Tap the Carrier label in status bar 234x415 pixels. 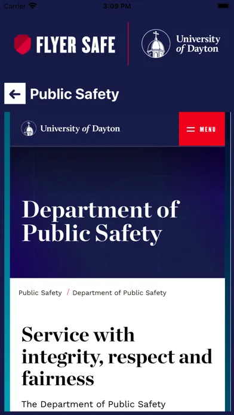[15, 6]
